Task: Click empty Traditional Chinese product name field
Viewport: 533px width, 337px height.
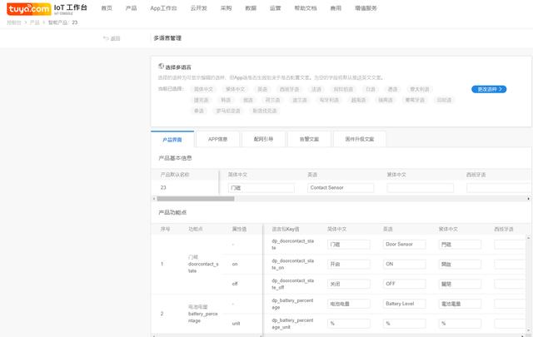Action: coord(420,187)
